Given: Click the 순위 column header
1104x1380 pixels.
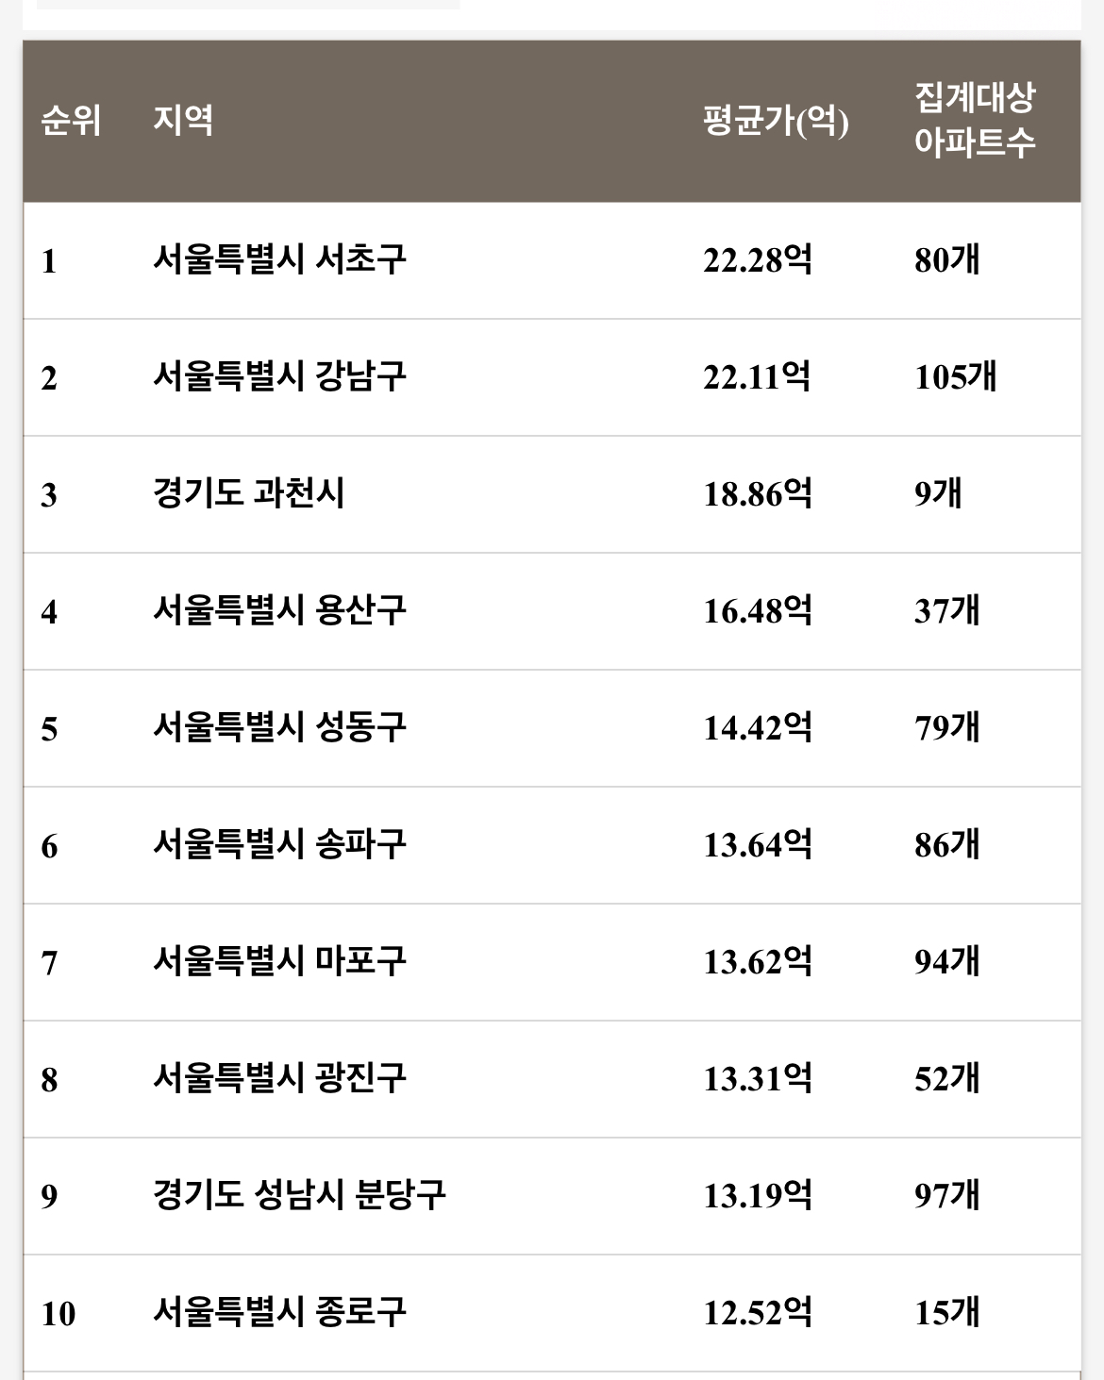Looking at the screenshot, I should click(x=71, y=121).
